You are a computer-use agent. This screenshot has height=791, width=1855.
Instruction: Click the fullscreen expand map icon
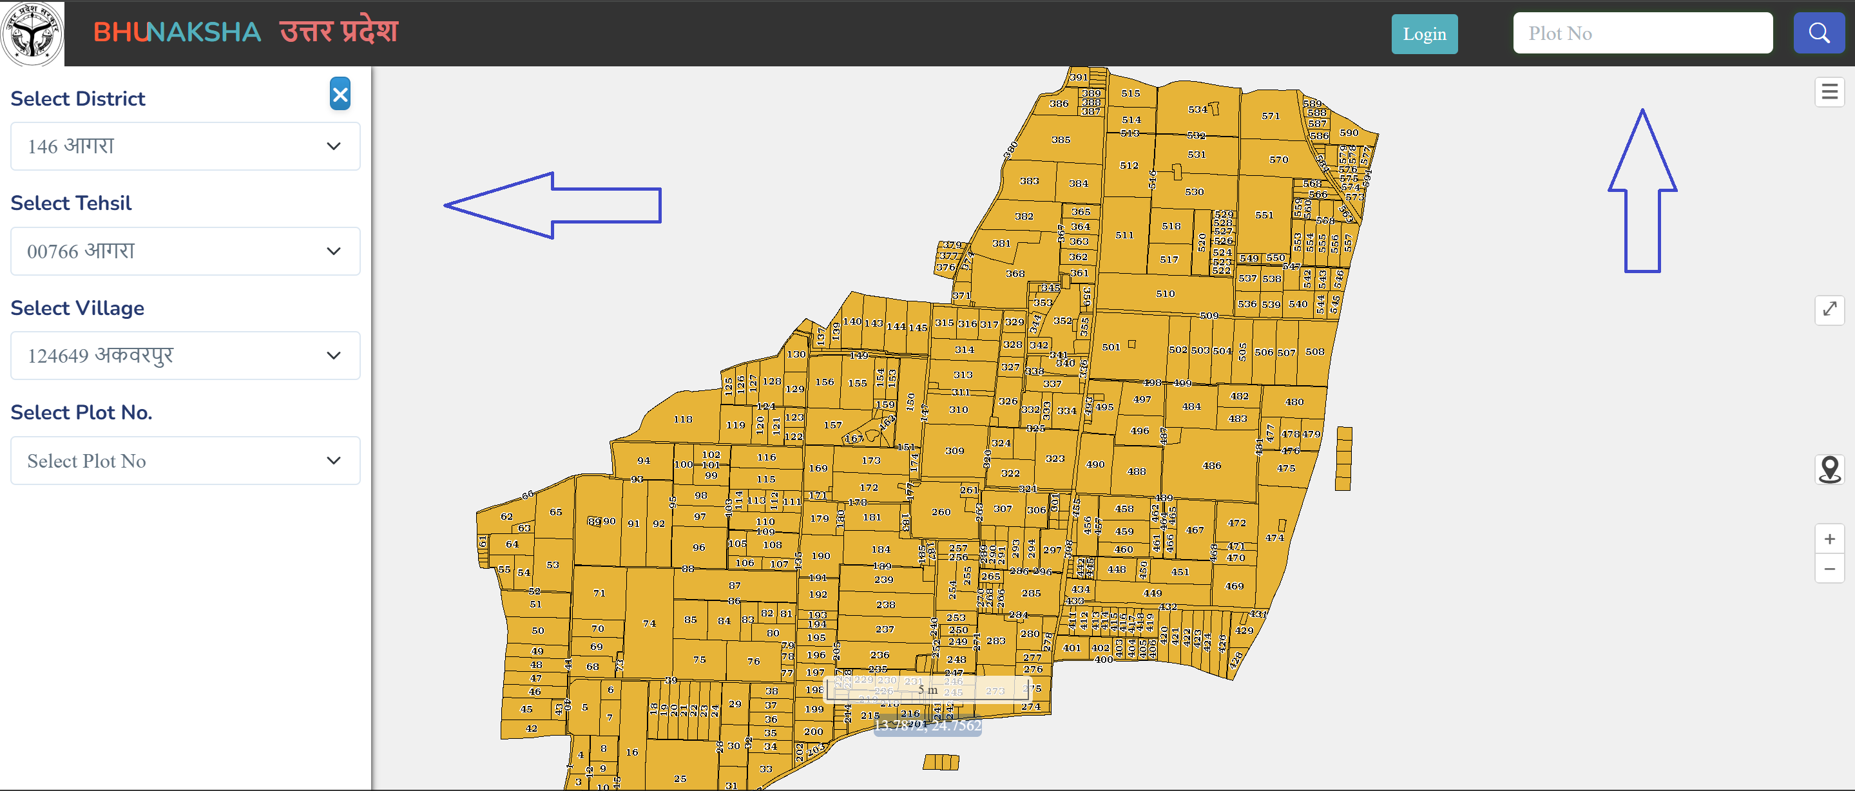coord(1829,309)
